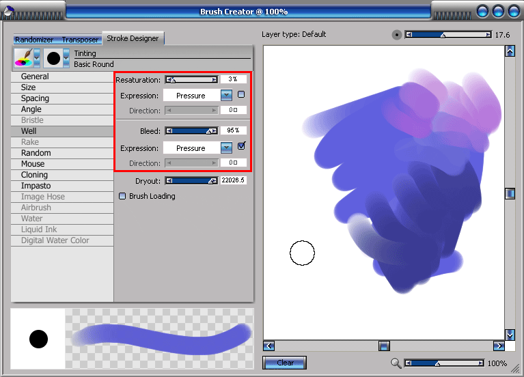Click the canvas scroll down arrow
The height and width of the screenshot is (377, 524).
(510, 335)
